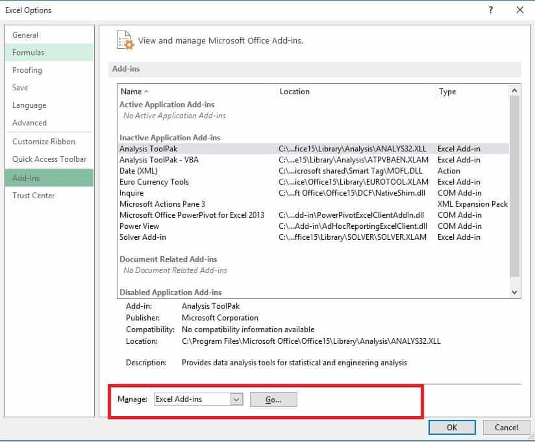Select the Euro Currency Tools add-in
Image resolution: width=535 pixels, height=442 pixels.
click(154, 181)
